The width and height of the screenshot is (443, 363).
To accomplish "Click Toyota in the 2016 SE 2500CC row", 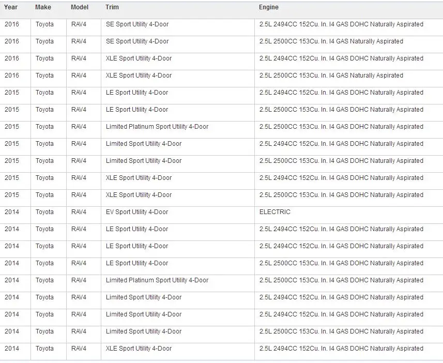I will (44, 41).
